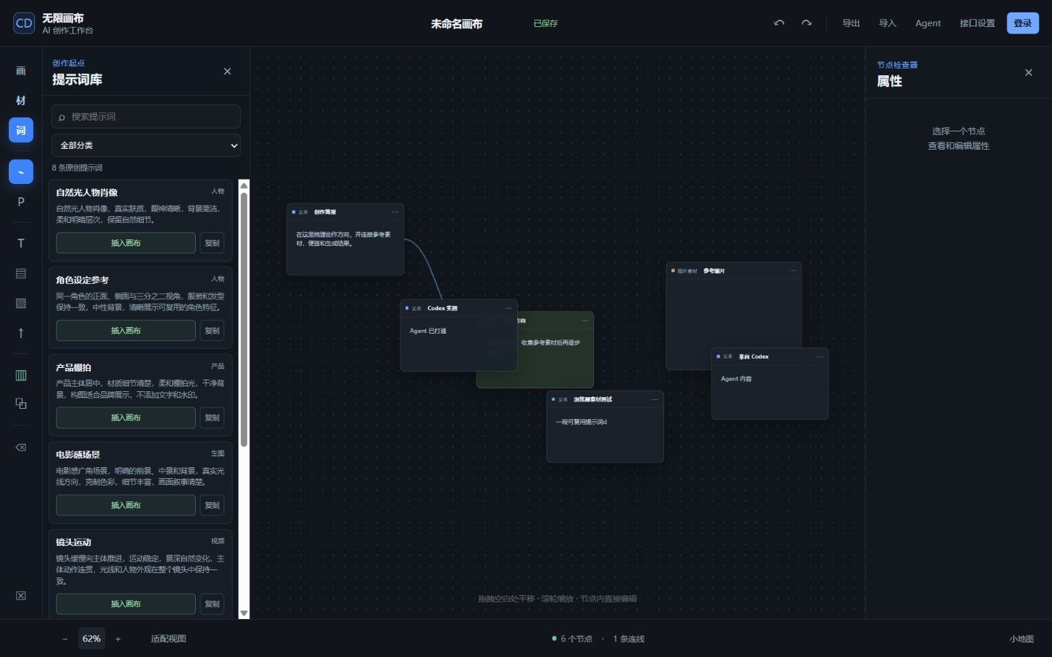The width and height of the screenshot is (1052, 657).
Task: Click the 未命名画布 canvas title
Action: click(457, 24)
